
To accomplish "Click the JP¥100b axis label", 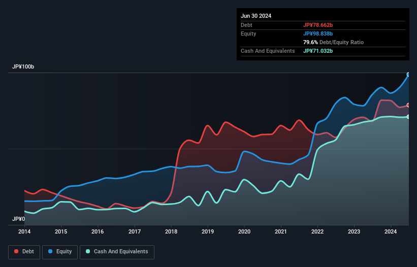I will (23, 66).
